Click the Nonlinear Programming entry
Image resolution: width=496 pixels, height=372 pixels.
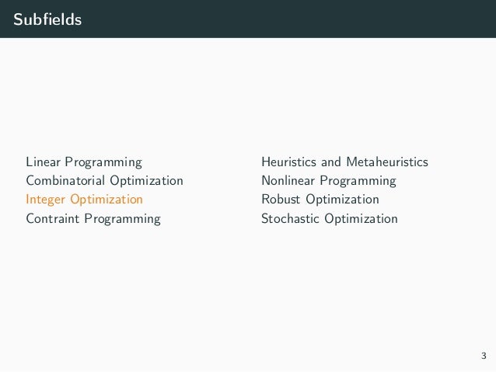(x=329, y=181)
